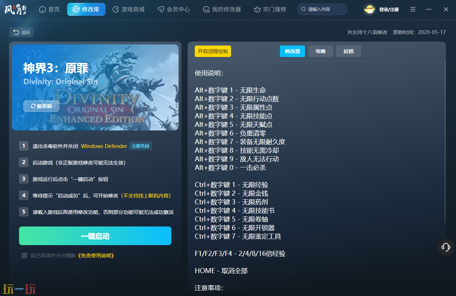Click 立即关闭 to disable Windows Defender
The height and width of the screenshot is (296, 456).
[x=141, y=146]
